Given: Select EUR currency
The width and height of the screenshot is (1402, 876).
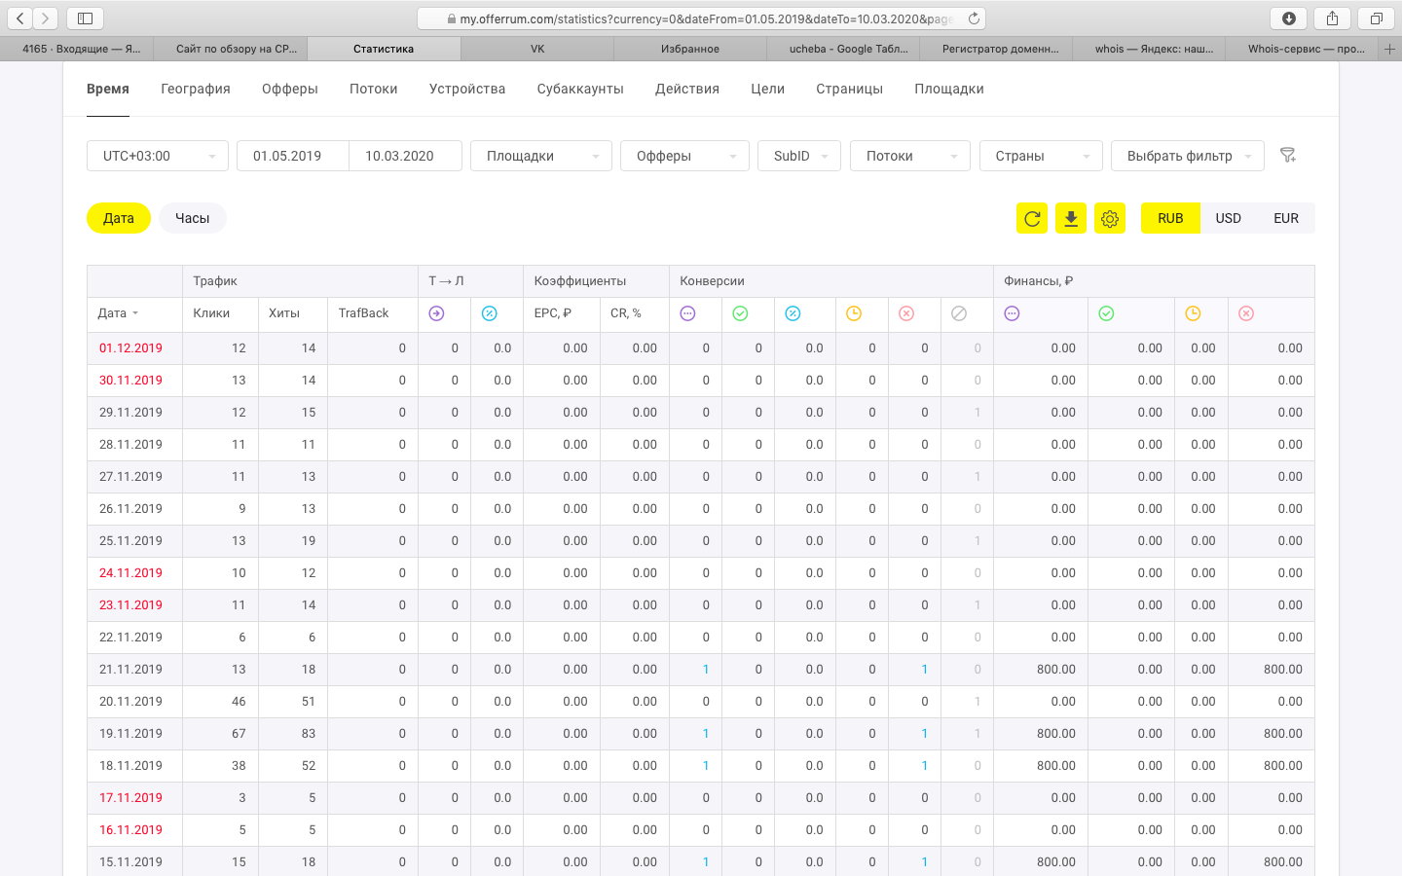Looking at the screenshot, I should (1286, 218).
